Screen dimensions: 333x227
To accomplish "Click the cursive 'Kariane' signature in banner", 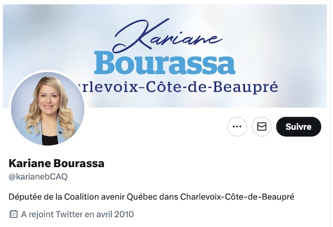I will (167, 36).
